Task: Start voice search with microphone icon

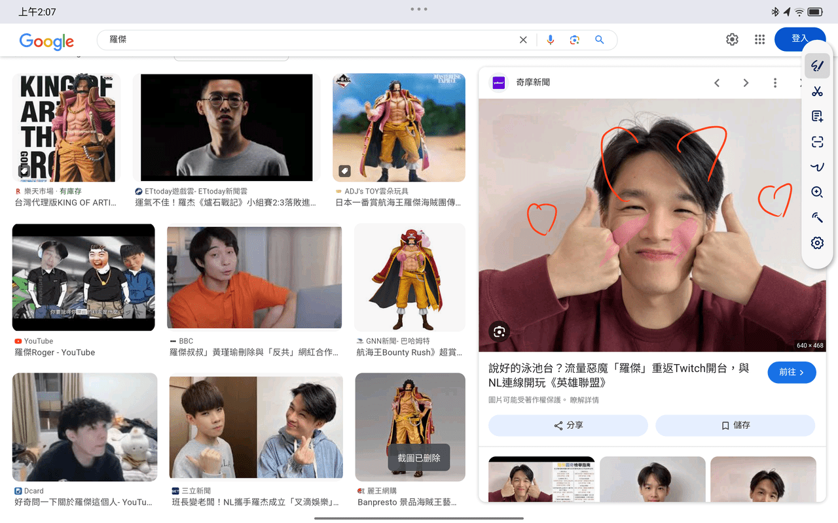Action: coord(550,40)
